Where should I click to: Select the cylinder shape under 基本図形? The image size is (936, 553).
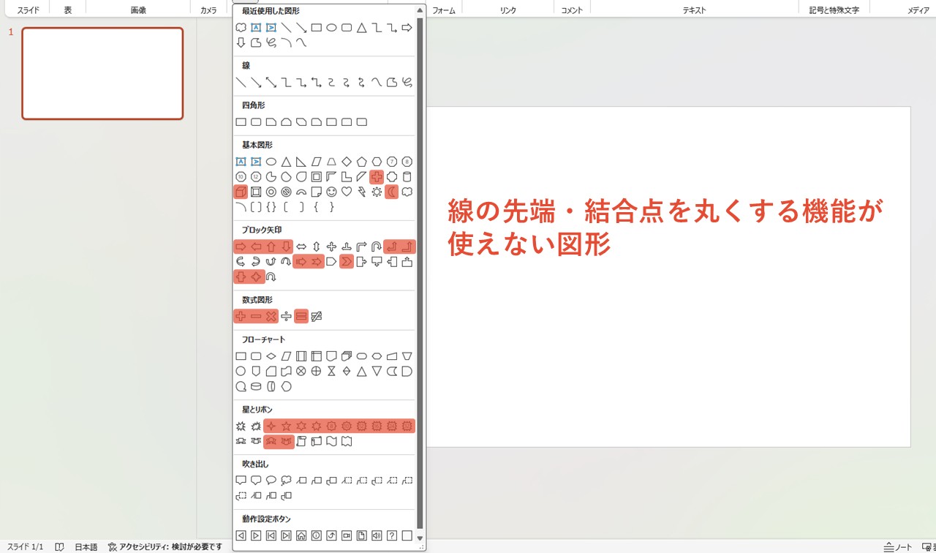pos(407,176)
